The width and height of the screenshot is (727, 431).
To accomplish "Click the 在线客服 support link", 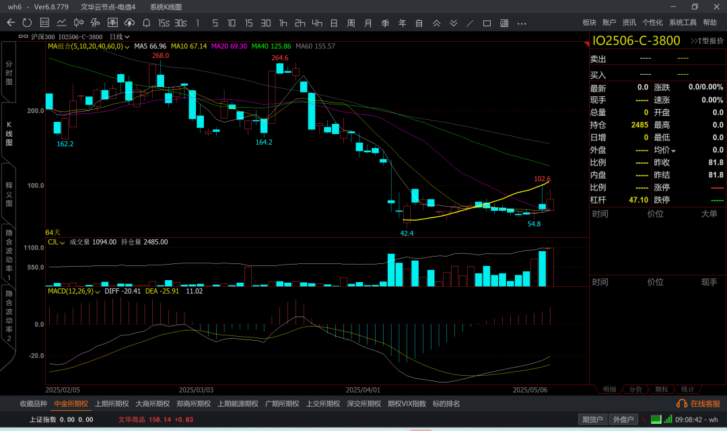I will pos(700,404).
